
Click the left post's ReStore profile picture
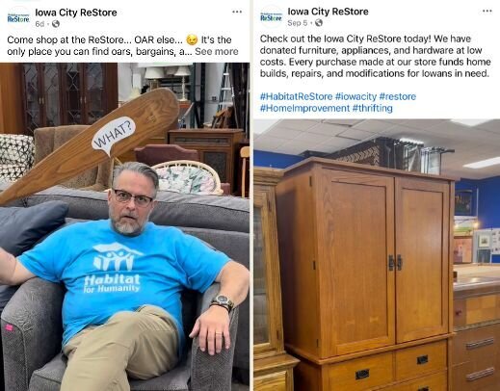tap(18, 17)
